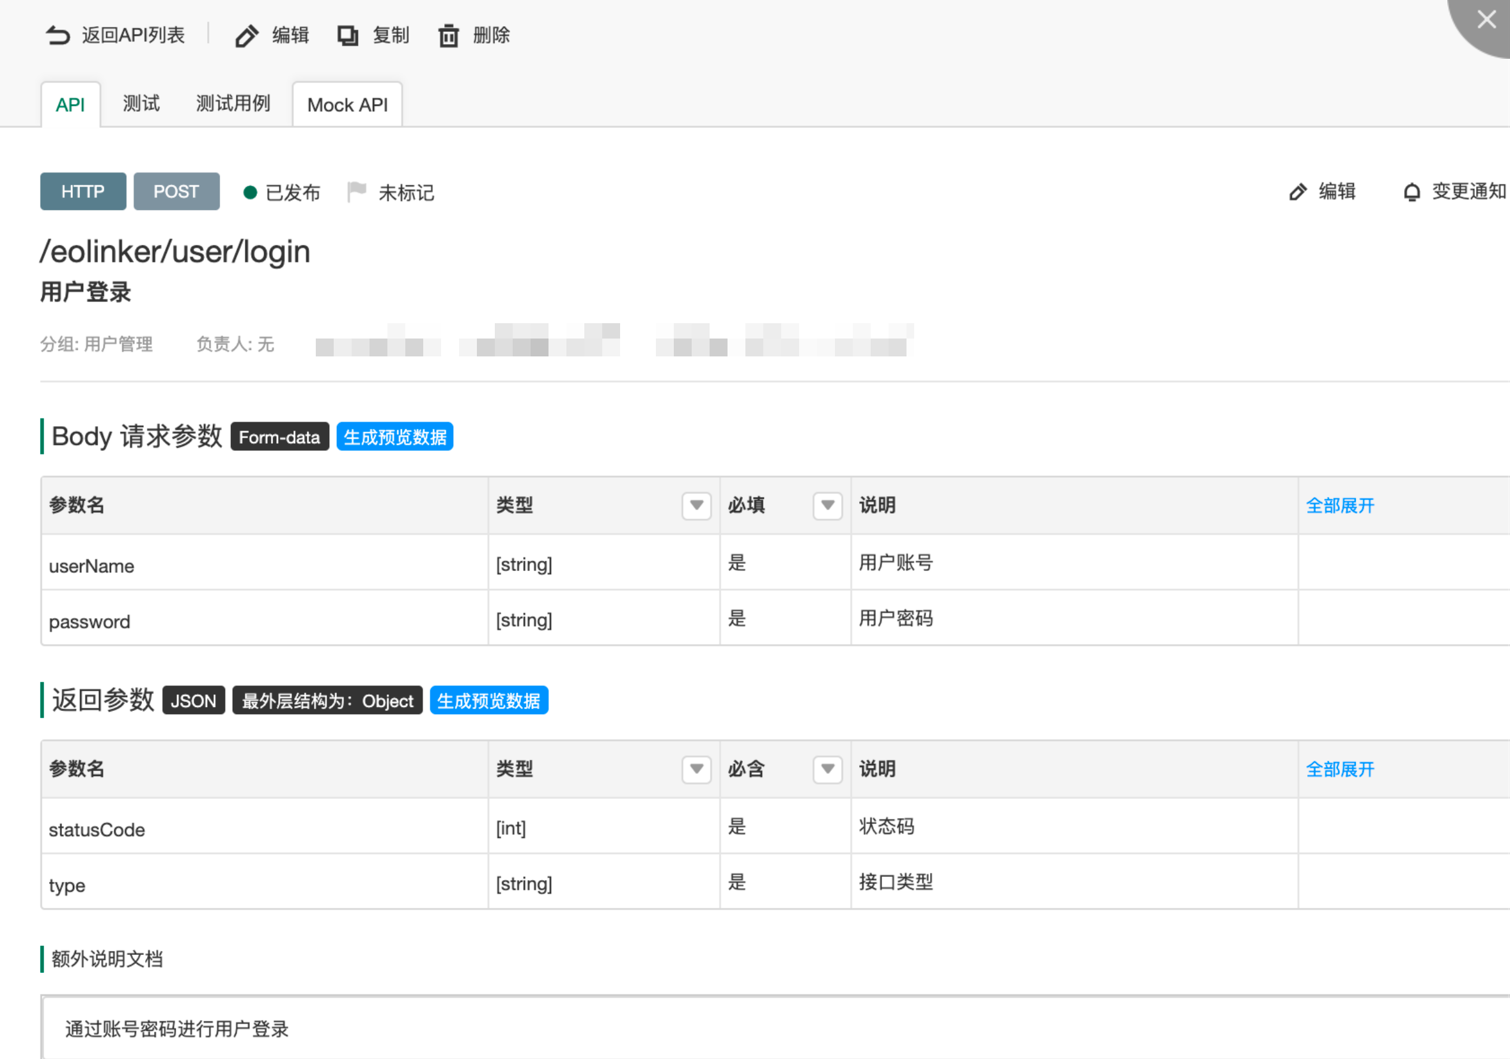This screenshot has height=1059, width=1510.
Task: Open the 必含 filter dropdown in return table
Action: [828, 768]
